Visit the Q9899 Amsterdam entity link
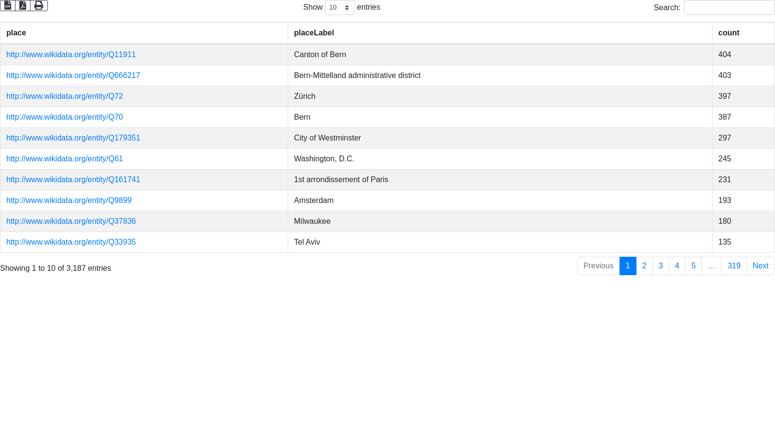 point(69,201)
